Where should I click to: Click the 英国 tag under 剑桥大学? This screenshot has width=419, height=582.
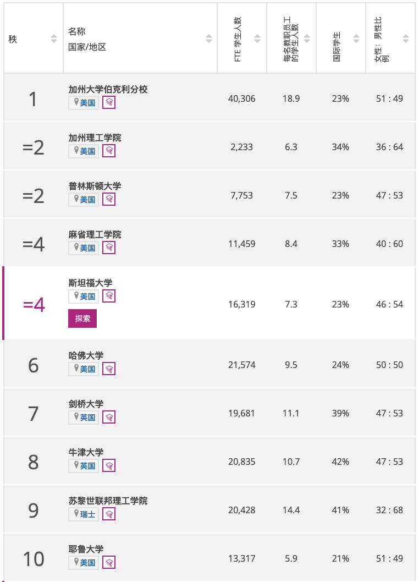(84, 417)
